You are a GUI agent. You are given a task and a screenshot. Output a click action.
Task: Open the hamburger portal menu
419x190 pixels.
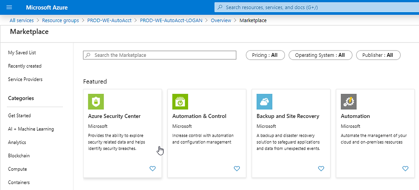click(9, 8)
